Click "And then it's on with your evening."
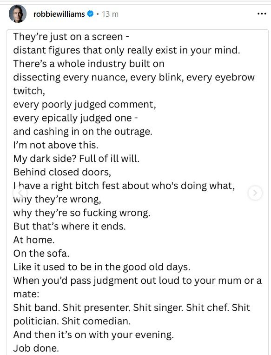This screenshot has height=355, width=271. (93, 335)
